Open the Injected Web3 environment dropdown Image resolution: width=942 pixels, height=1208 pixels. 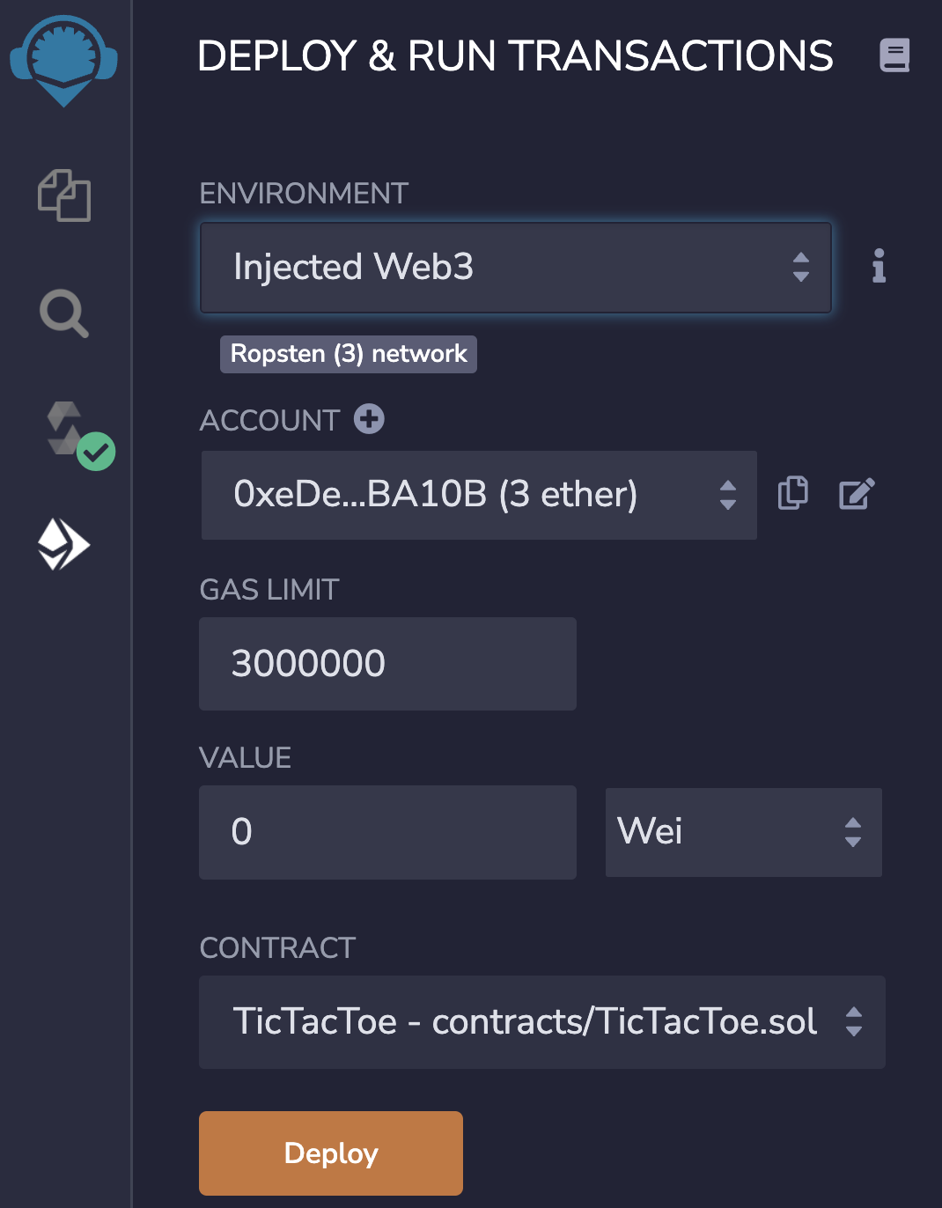pyautogui.click(x=516, y=268)
